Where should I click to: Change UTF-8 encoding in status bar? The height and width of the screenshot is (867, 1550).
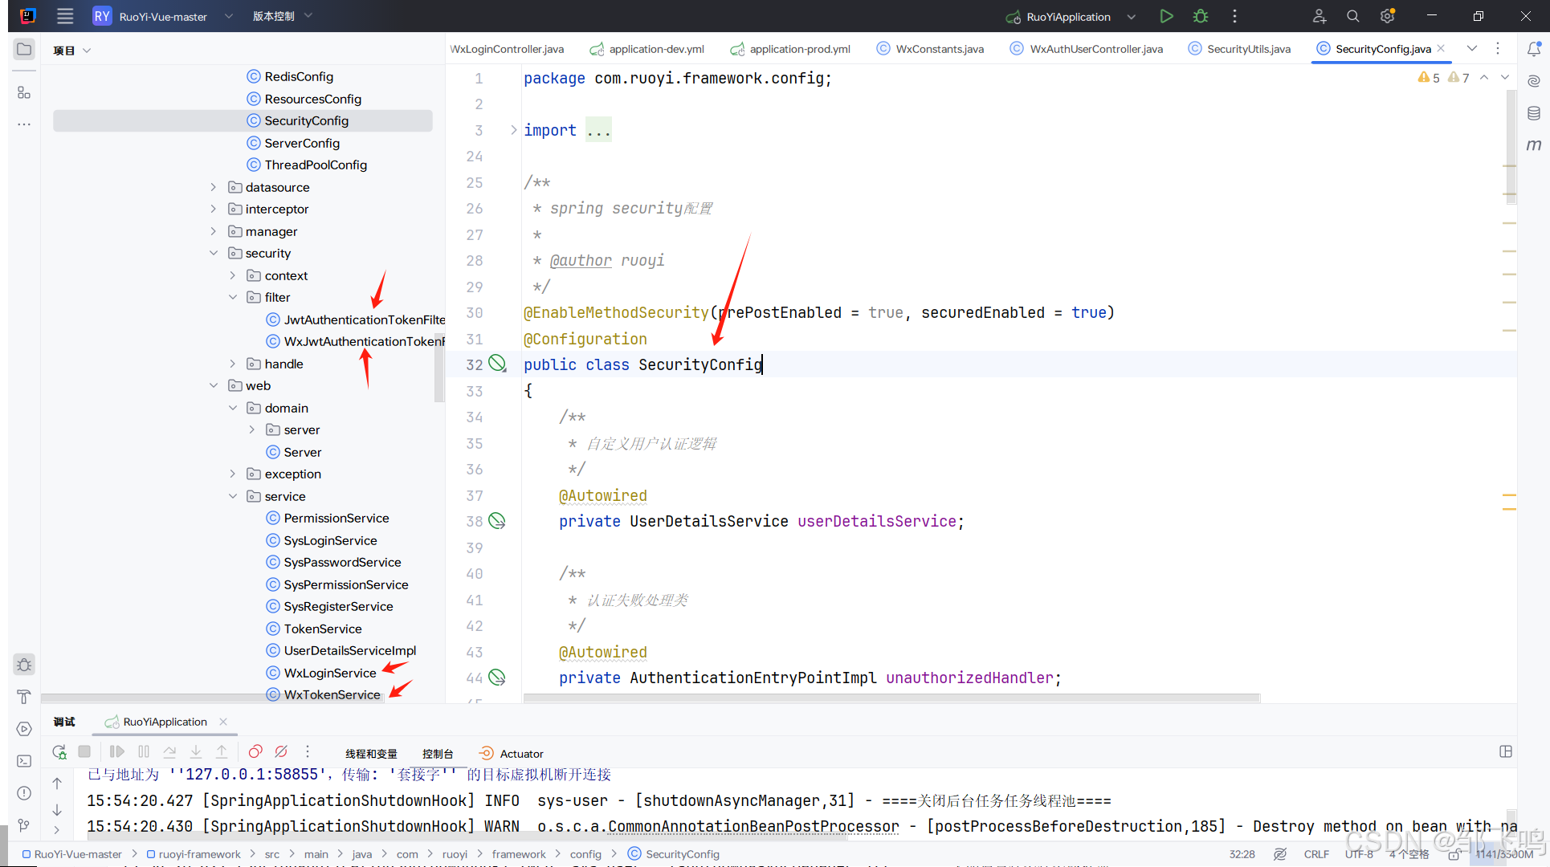(x=1360, y=854)
